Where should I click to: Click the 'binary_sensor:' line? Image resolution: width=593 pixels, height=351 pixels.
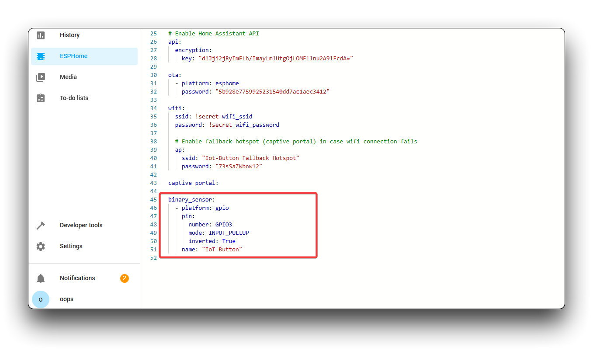tap(192, 200)
